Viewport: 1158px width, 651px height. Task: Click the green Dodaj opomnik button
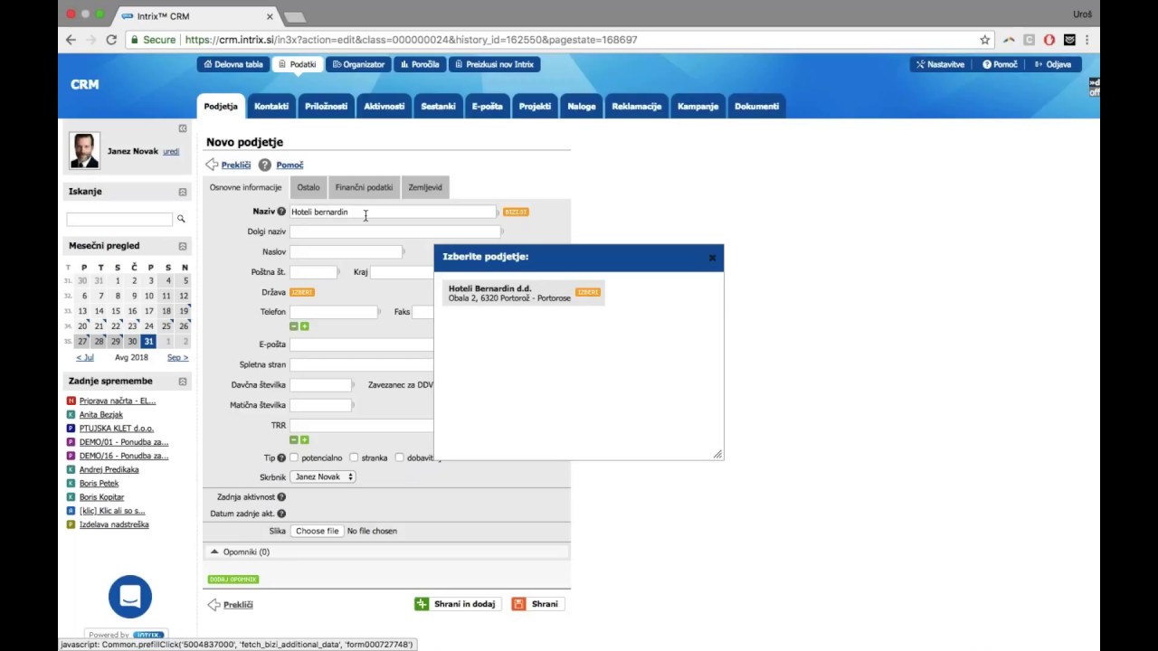click(233, 580)
